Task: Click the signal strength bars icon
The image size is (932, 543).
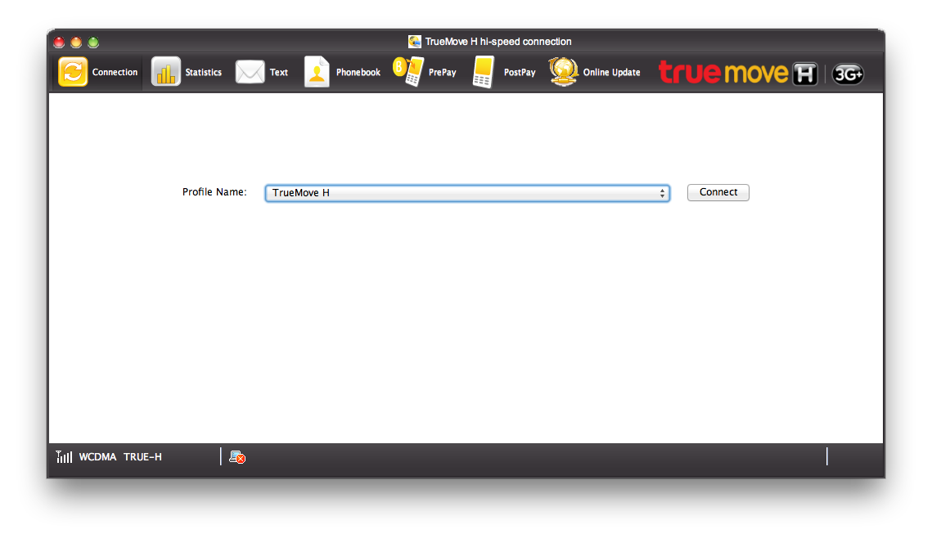Action: (x=64, y=457)
